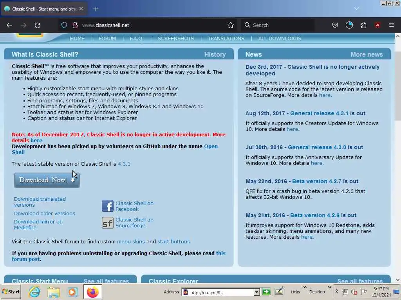Viewport: 401px width, 300px height.
Task: Open TRANSLATIONS navigation item
Action: coord(226,39)
